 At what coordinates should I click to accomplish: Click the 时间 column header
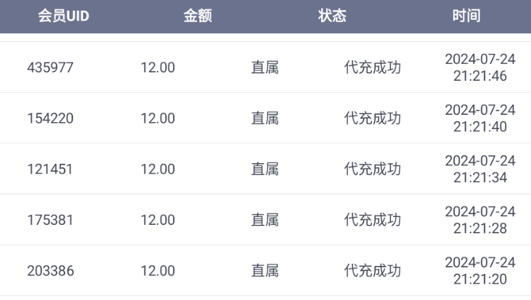466,16
